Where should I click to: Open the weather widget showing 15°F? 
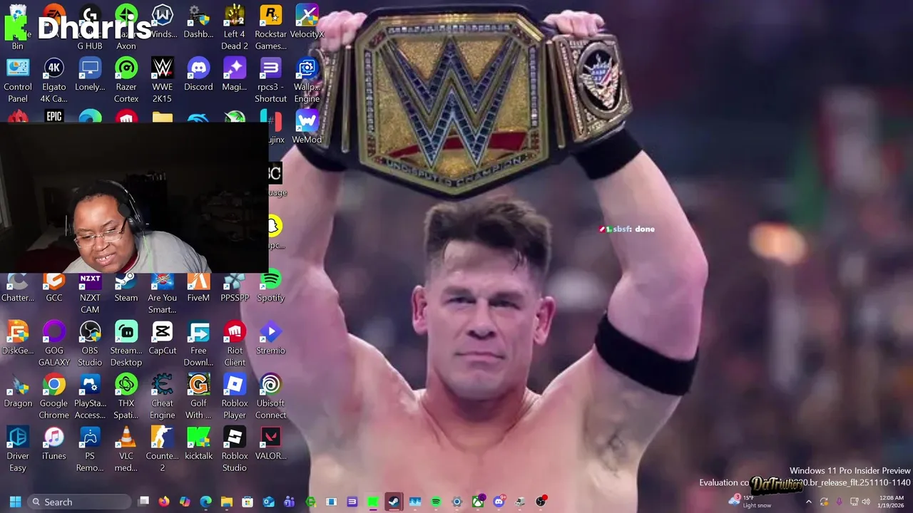(x=750, y=502)
